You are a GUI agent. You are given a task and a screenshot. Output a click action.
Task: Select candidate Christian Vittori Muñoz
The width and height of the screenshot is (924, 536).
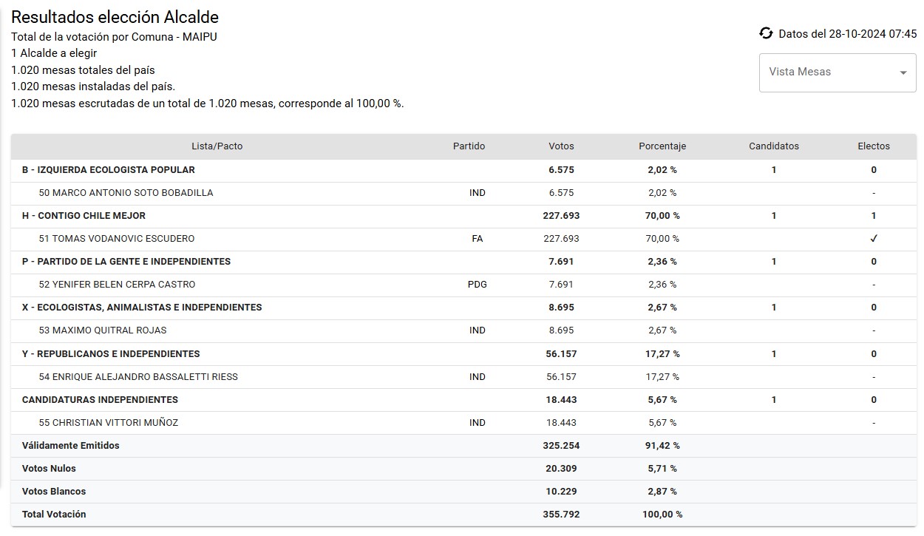[x=108, y=423]
